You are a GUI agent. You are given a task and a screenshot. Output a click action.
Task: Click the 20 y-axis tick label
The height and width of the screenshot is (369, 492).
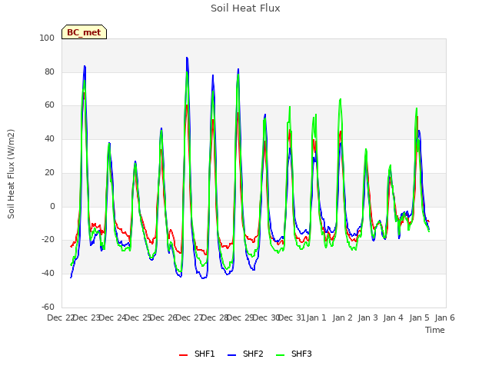(49, 172)
